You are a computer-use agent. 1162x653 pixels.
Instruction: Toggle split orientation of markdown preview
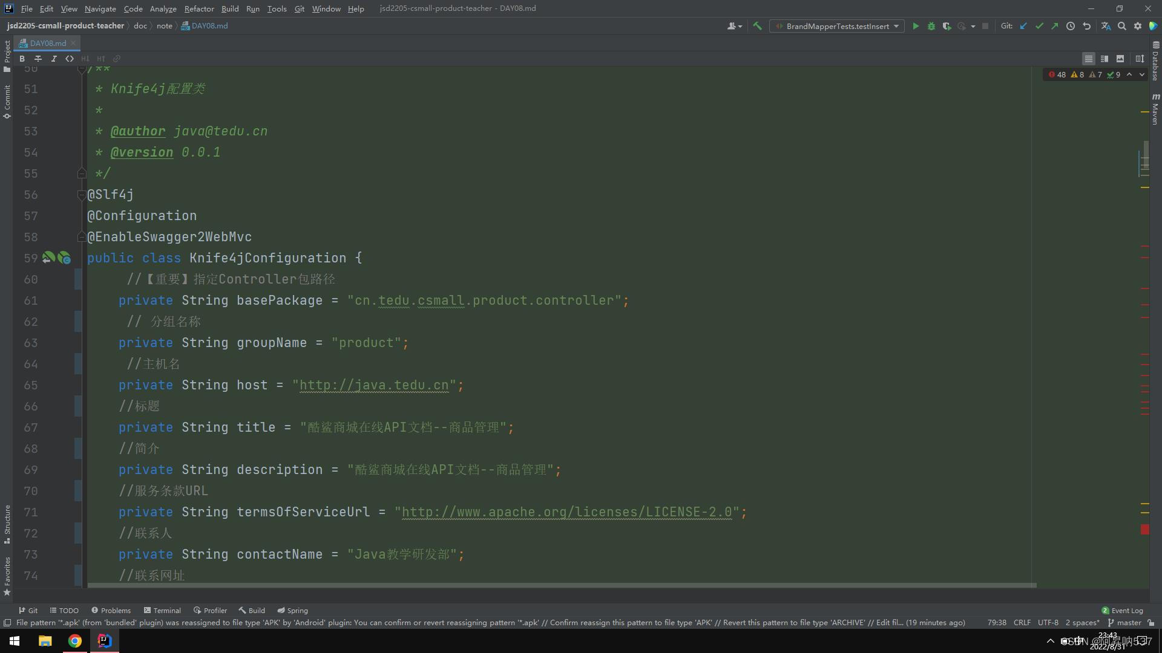[x=1140, y=59]
